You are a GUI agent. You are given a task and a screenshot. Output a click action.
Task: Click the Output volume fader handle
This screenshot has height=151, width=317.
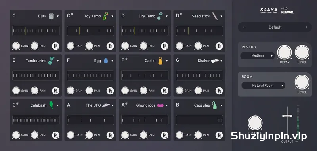(287, 116)
